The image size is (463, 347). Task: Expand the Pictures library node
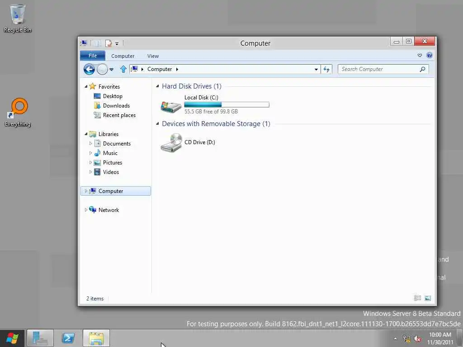(x=90, y=163)
